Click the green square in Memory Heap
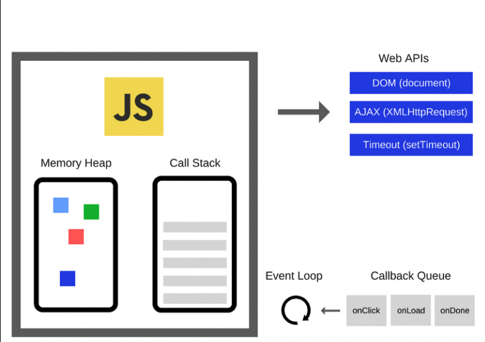Viewport: 485px width, 342px height. point(92,212)
